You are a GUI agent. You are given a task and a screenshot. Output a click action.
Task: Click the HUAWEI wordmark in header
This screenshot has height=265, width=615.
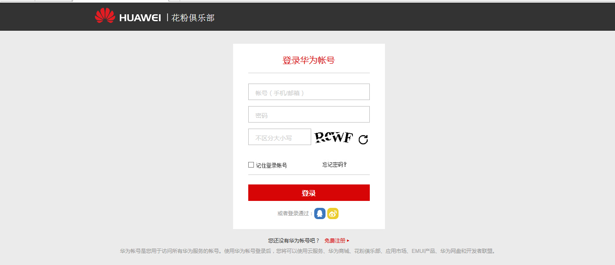[140, 18]
